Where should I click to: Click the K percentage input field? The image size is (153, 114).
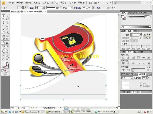147,17
